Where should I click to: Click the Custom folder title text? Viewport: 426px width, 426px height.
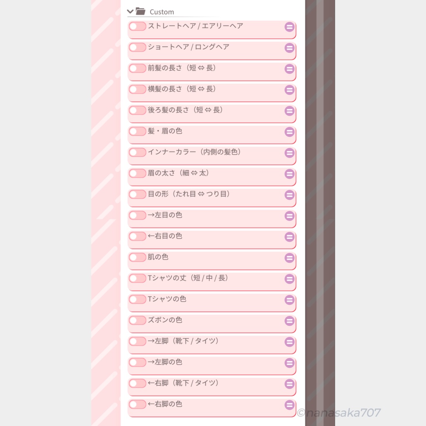(x=162, y=12)
